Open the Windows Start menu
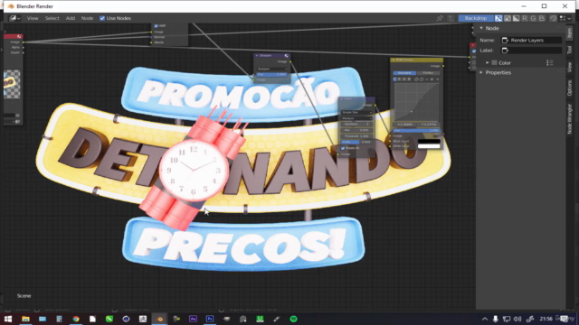Image resolution: width=579 pixels, height=325 pixels. (8, 319)
